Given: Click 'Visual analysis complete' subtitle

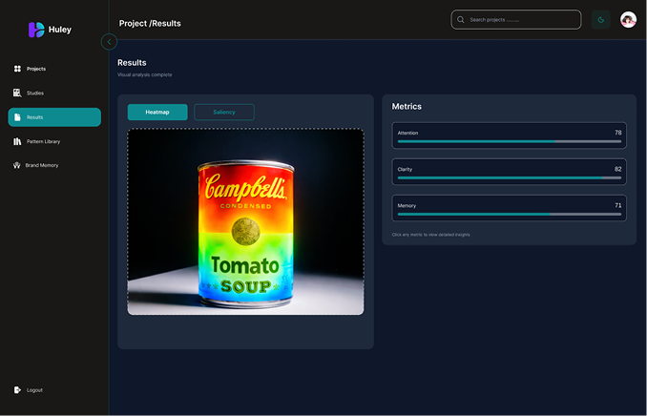Looking at the screenshot, I should (x=144, y=74).
